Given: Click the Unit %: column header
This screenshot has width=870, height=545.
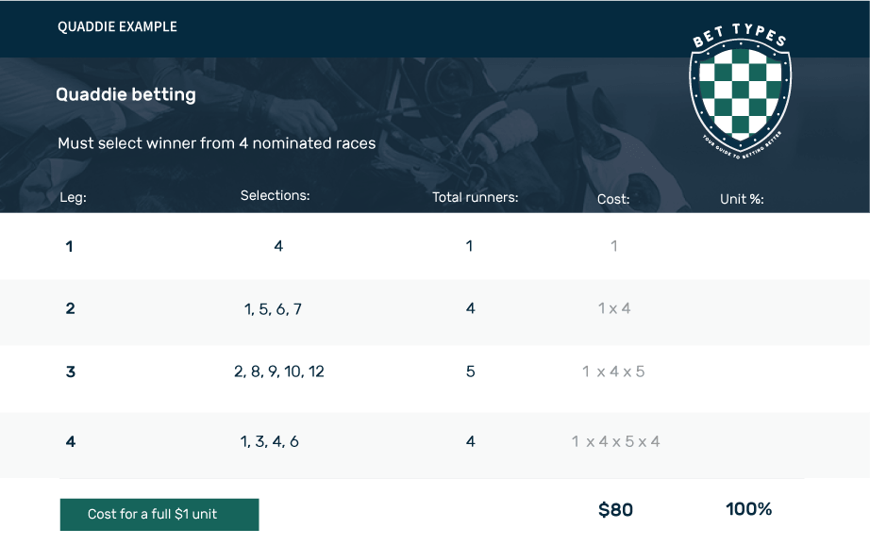Looking at the screenshot, I should [x=742, y=199].
